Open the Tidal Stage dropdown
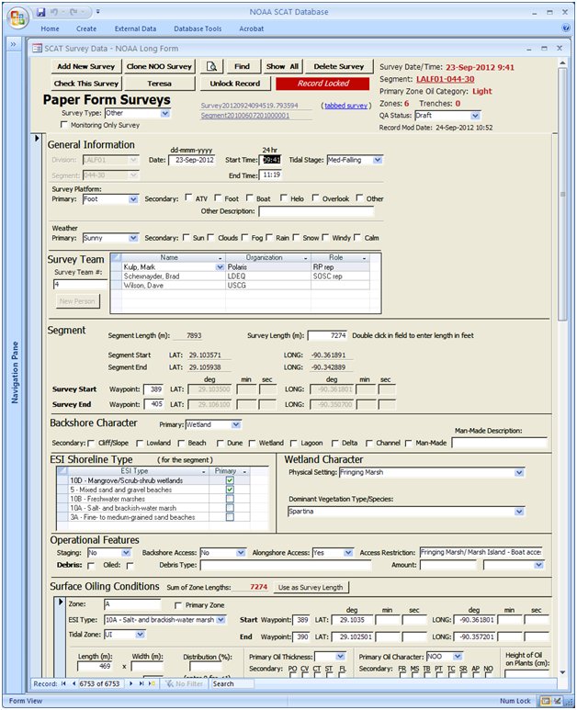Image resolution: width=577 pixels, height=710 pixels. (x=378, y=160)
